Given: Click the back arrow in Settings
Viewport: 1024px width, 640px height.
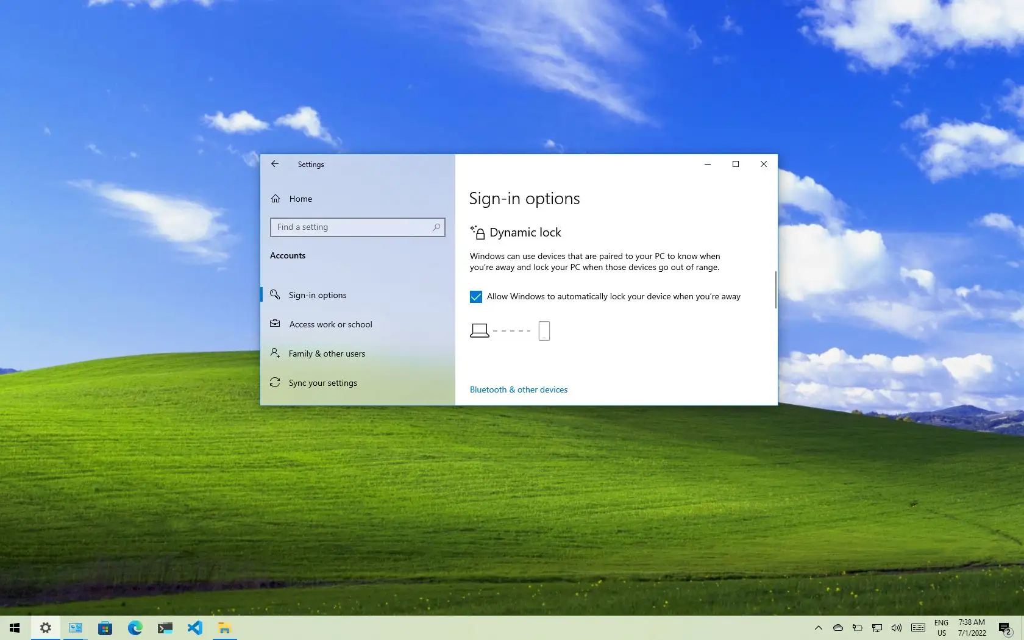Looking at the screenshot, I should coord(275,164).
